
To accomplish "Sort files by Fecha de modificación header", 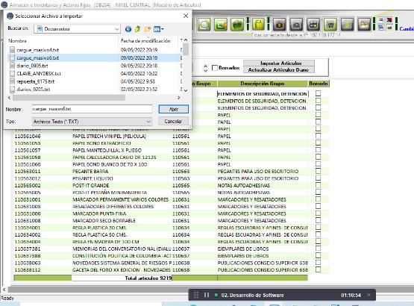I will point(148,41).
